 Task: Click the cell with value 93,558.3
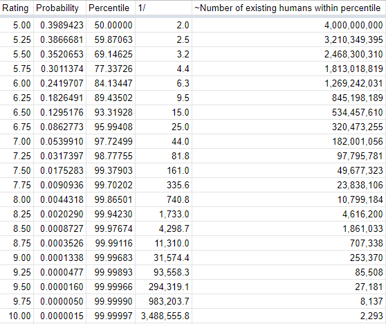163,272
